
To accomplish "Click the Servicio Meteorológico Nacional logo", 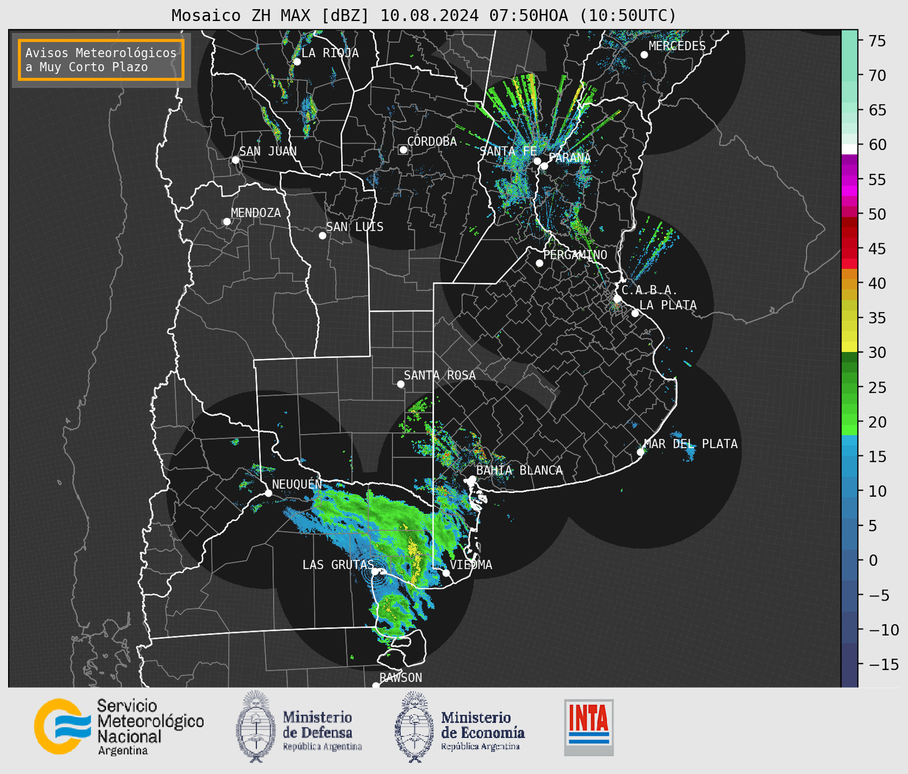I will point(119,727).
